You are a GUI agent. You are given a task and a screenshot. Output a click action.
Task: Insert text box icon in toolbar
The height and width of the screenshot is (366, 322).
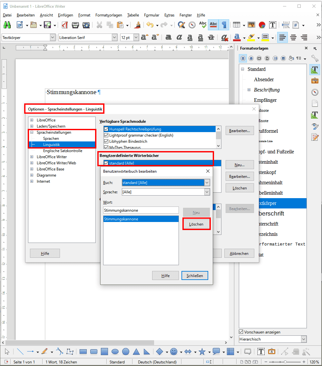coord(272,25)
